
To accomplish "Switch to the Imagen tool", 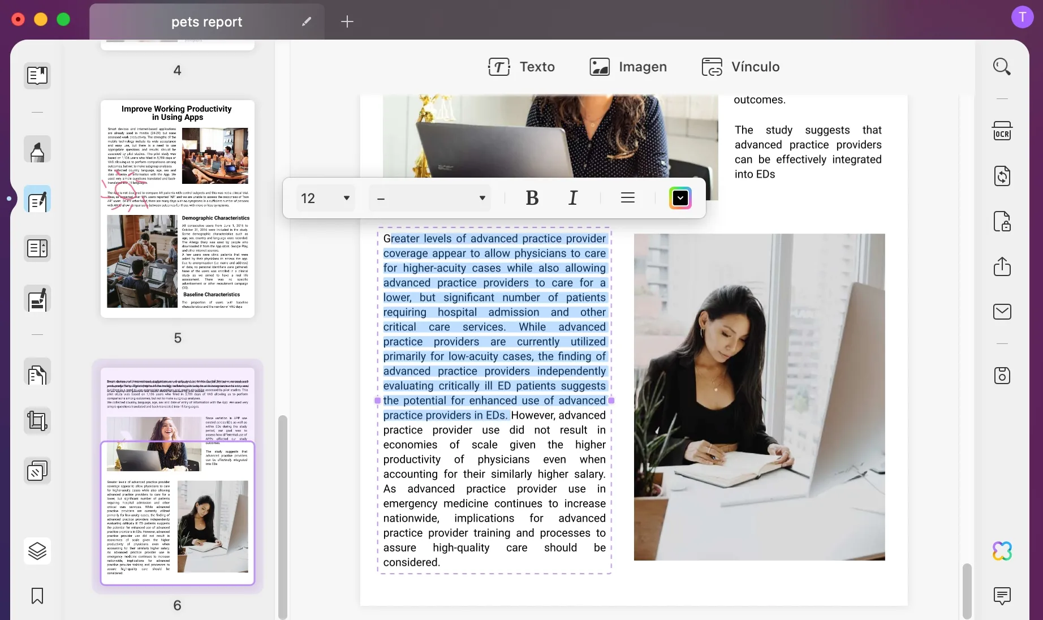I will (628, 67).
